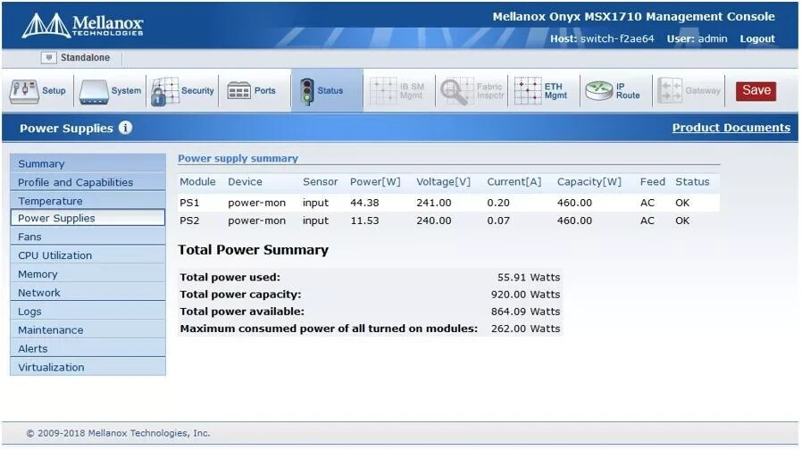This screenshot has height=450, width=802.
Task: Click the Setup label in toolbar
Action: 54,90
